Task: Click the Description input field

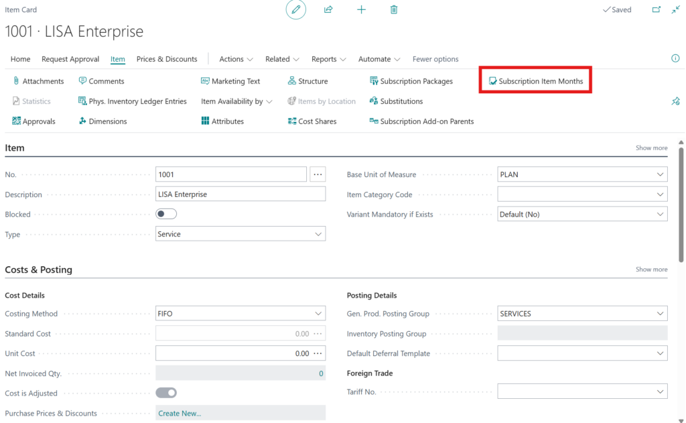Action: pyautogui.click(x=240, y=194)
